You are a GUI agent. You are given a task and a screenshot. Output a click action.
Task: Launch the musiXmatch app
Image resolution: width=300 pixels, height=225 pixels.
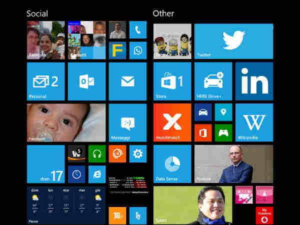pyautogui.click(x=172, y=122)
